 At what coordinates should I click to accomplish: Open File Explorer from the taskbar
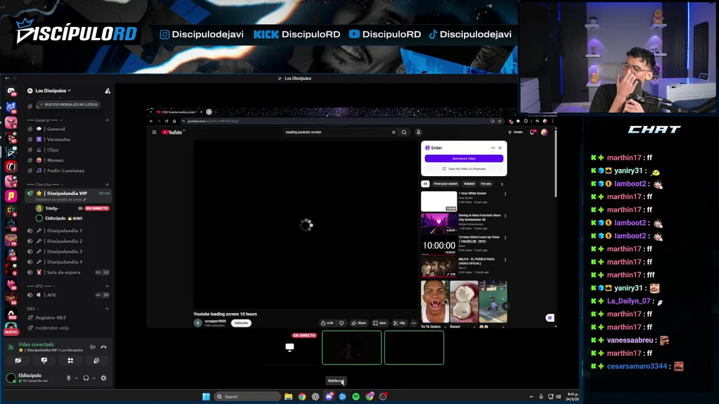[x=288, y=397]
